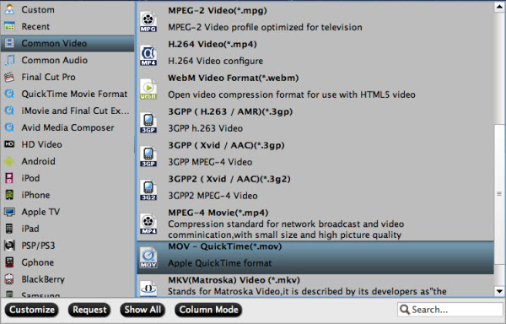Image resolution: width=506 pixels, height=324 pixels.
Task: Click the MOV QuickTime format icon
Action: click(x=148, y=258)
